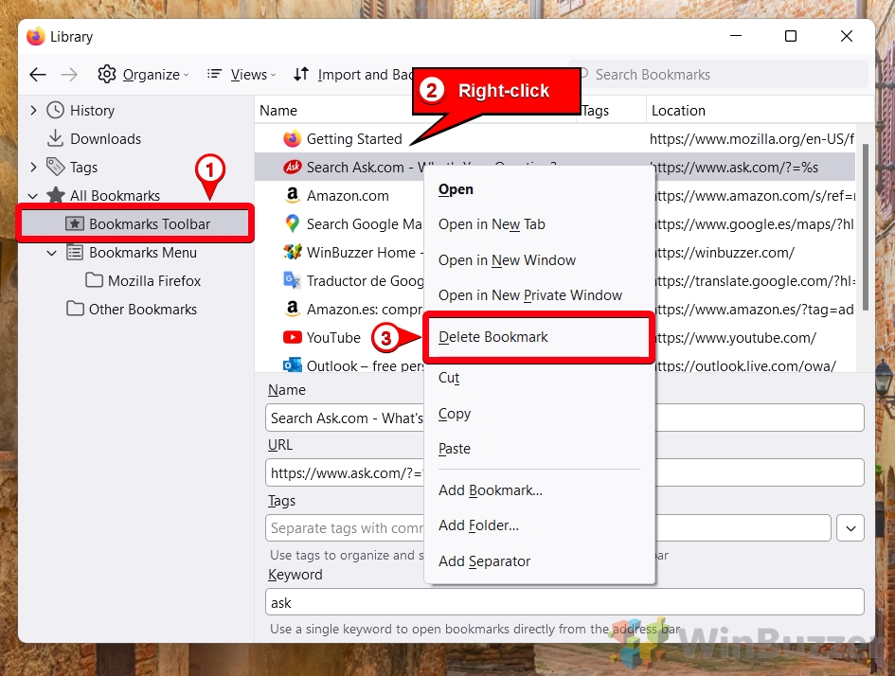Select the Getting Started bookmark name
This screenshot has width=895, height=676.
pos(354,138)
